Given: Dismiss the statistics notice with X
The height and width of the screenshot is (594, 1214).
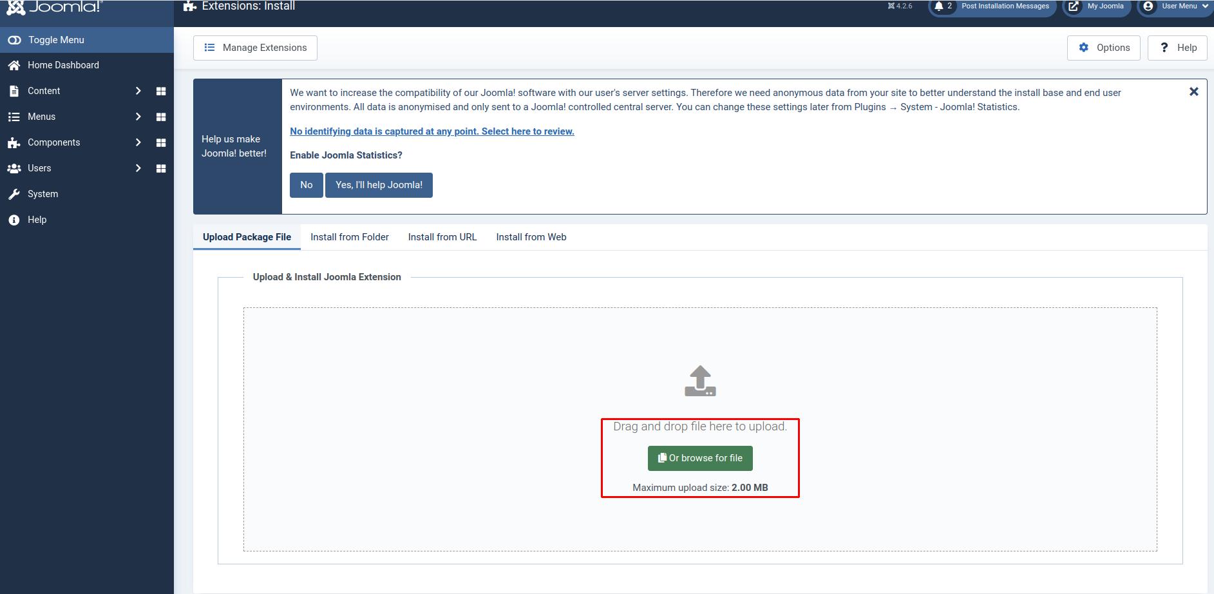Looking at the screenshot, I should 1193,92.
